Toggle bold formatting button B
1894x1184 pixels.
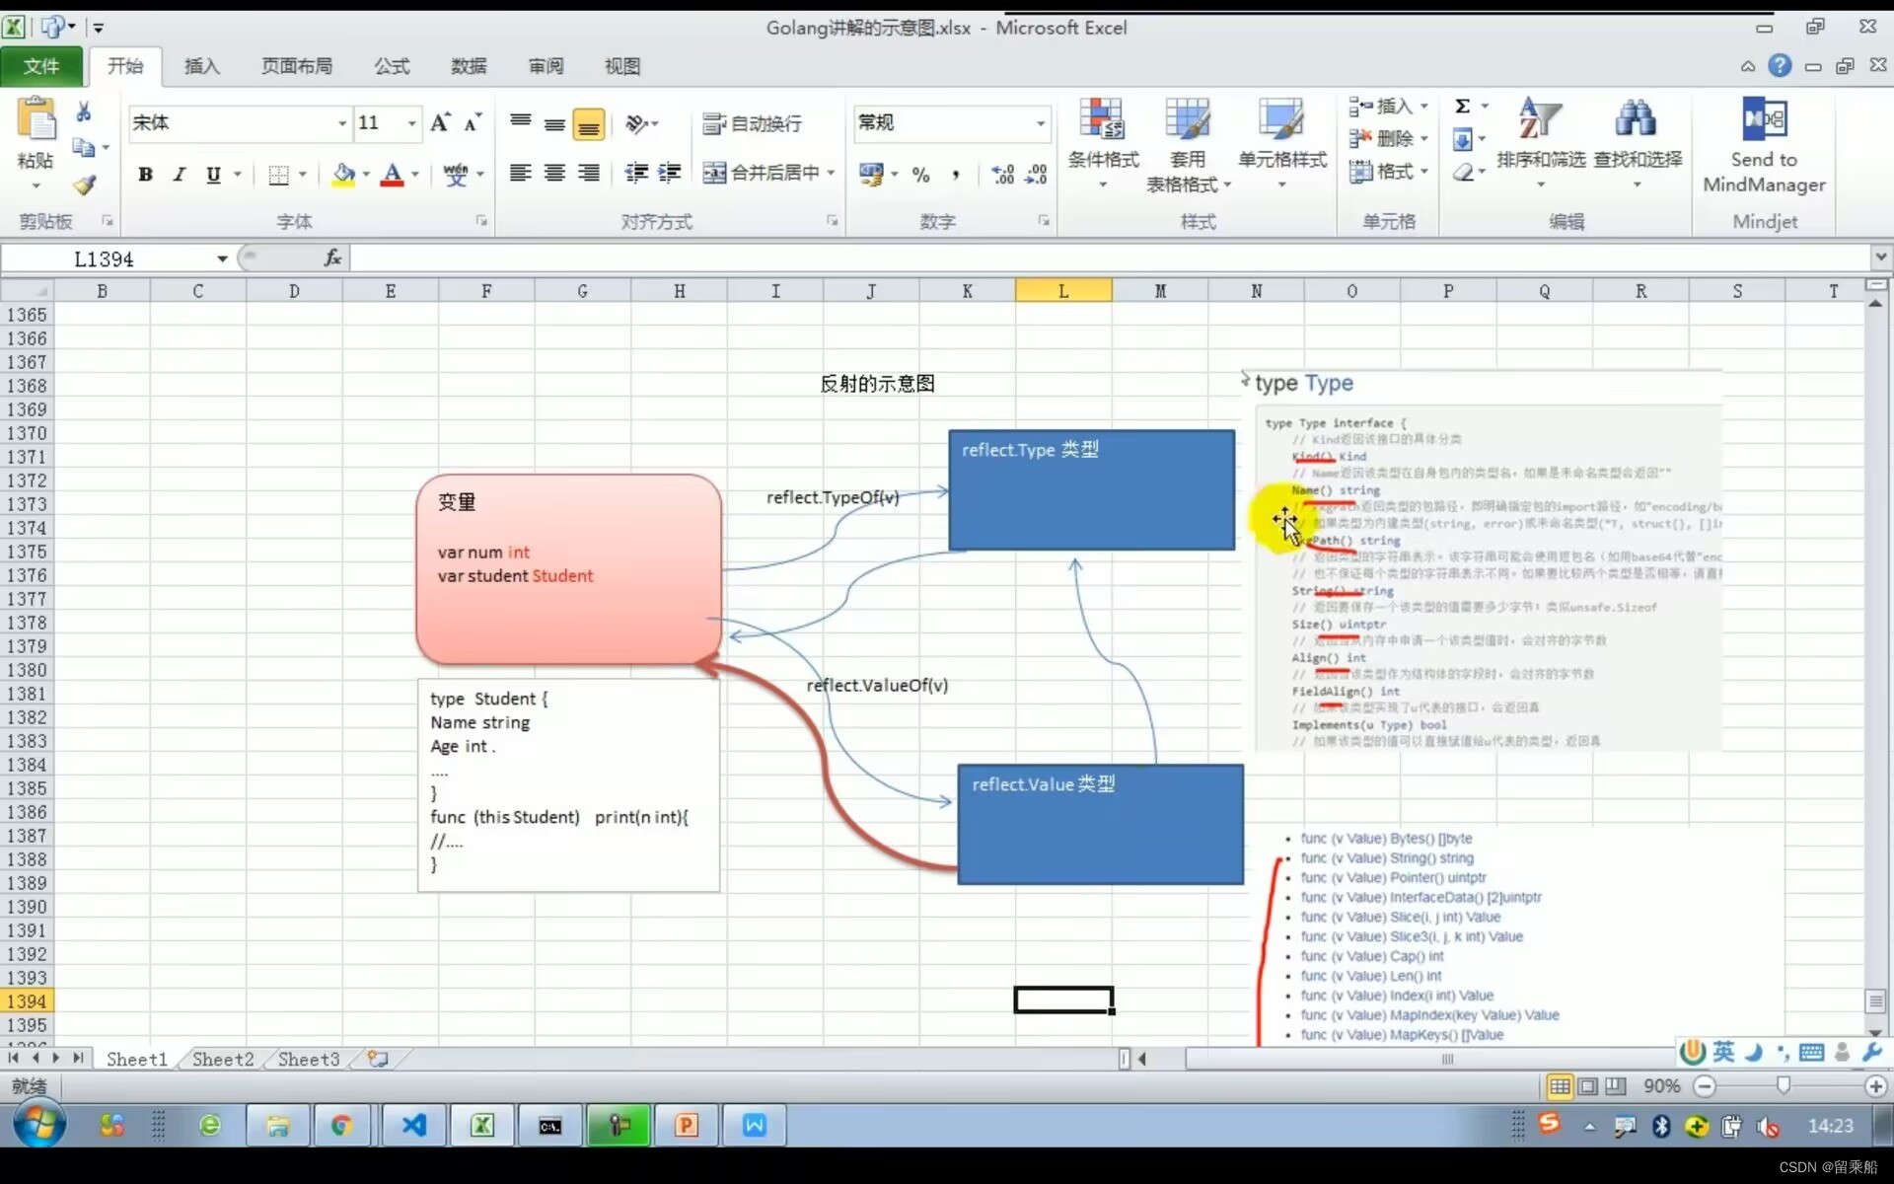[x=146, y=174]
